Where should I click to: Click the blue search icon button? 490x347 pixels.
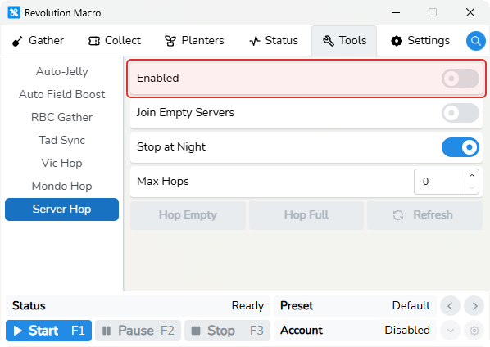click(x=475, y=41)
